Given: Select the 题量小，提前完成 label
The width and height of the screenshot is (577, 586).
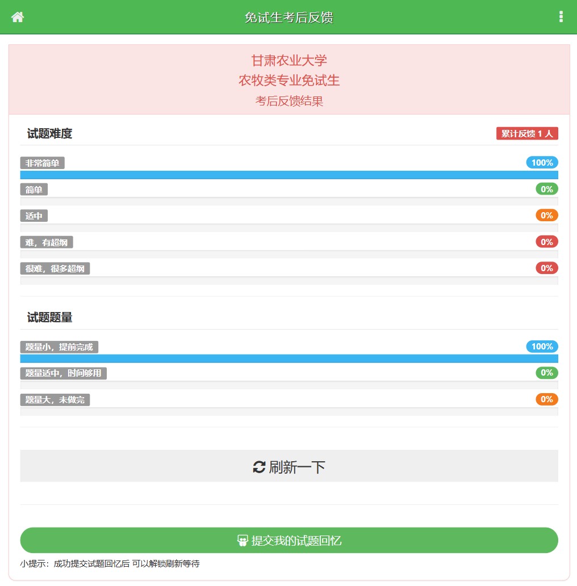Looking at the screenshot, I should [59, 347].
